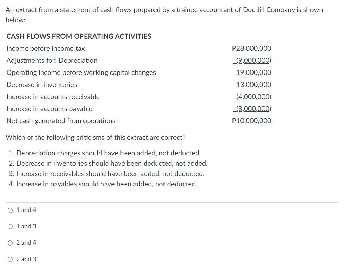Click the "Net cash generated from operations" line

point(61,121)
